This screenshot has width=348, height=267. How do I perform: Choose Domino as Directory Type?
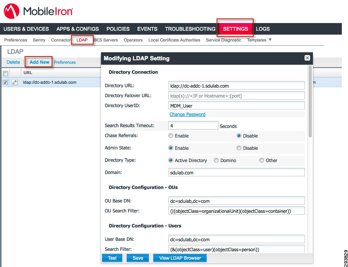[216, 160]
